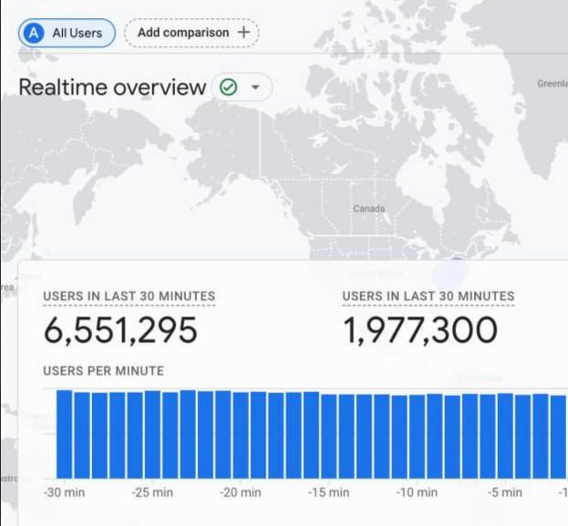
Task: Click the green checkmark status icon
Action: pos(229,88)
